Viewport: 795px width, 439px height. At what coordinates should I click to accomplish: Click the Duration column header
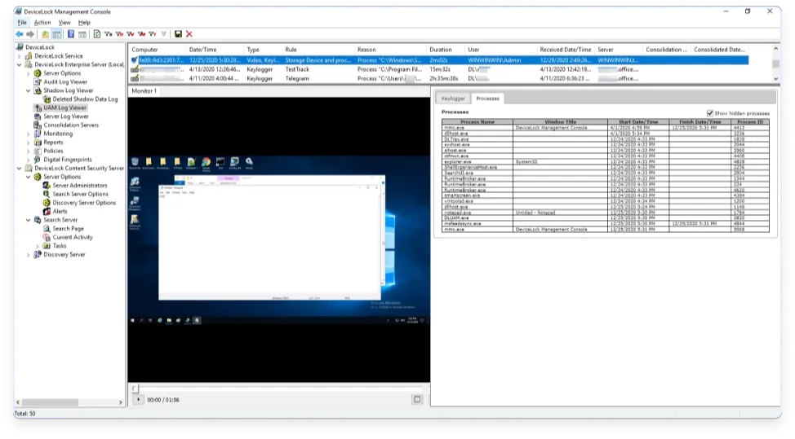(445, 50)
